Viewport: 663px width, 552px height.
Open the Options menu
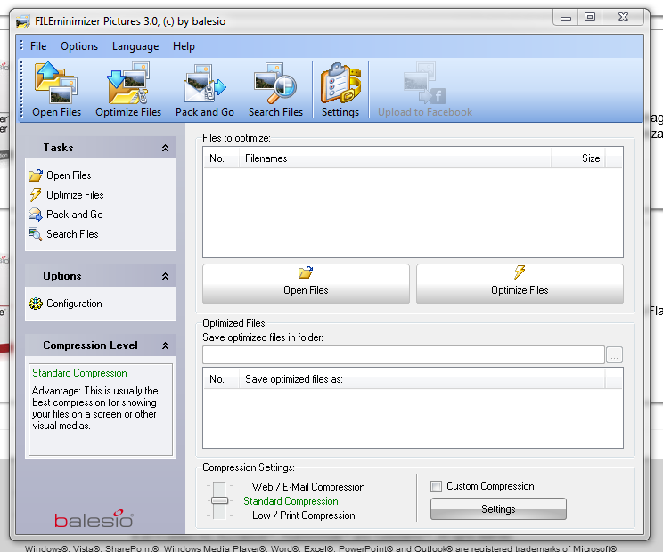point(79,46)
